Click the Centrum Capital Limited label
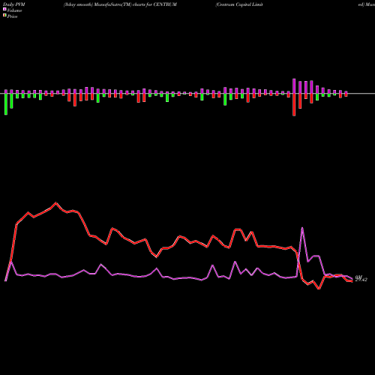The image size is (375, 375). pyautogui.click(x=239, y=4)
